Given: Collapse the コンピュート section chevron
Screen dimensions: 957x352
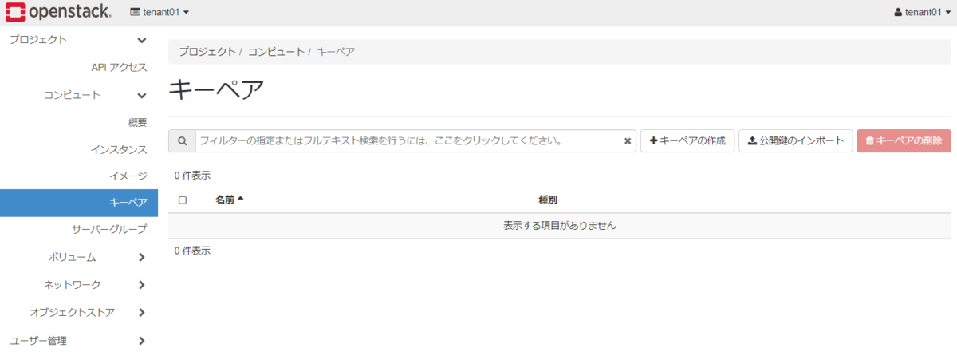Looking at the screenshot, I should pos(142,96).
